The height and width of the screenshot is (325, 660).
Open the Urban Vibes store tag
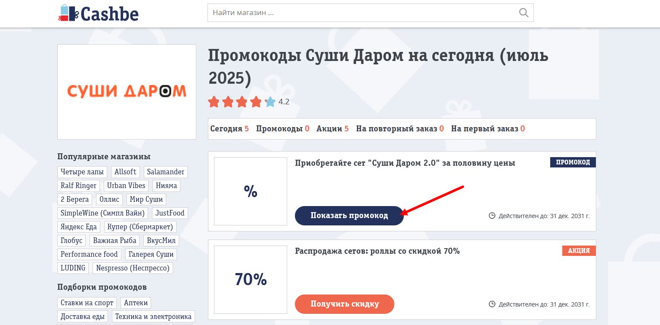tap(127, 185)
